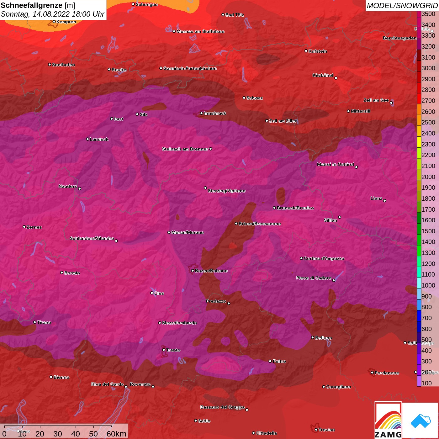Click the Garmisch-Partenkirchen label
The image size is (439, 439).
[x=190, y=68]
